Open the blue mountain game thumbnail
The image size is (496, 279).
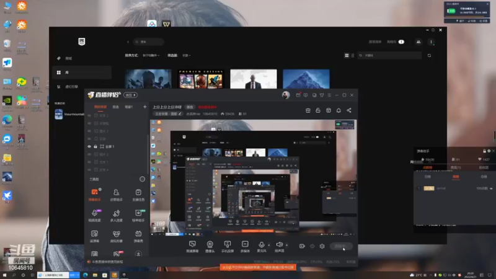(x=306, y=79)
